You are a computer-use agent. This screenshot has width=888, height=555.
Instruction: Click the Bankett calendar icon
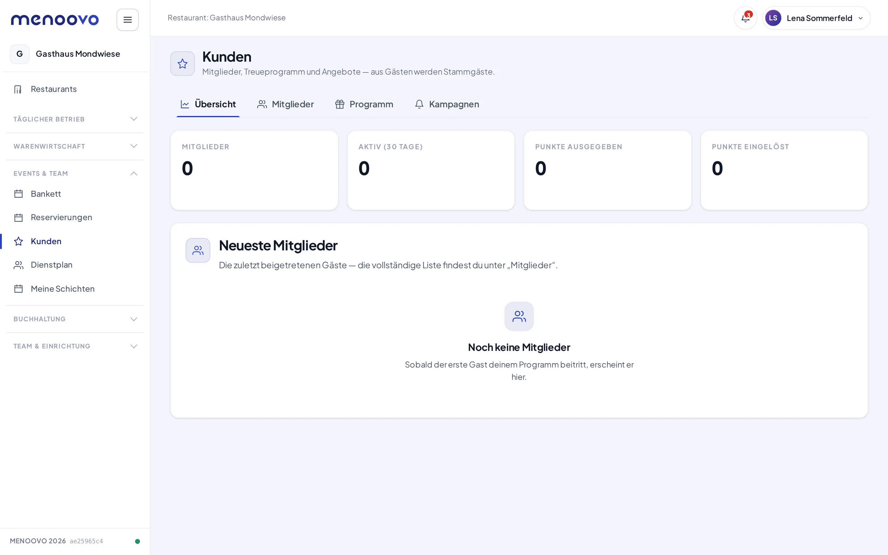point(18,194)
